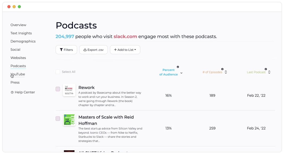Click the 13% value for Masters of Scale

click(x=168, y=128)
